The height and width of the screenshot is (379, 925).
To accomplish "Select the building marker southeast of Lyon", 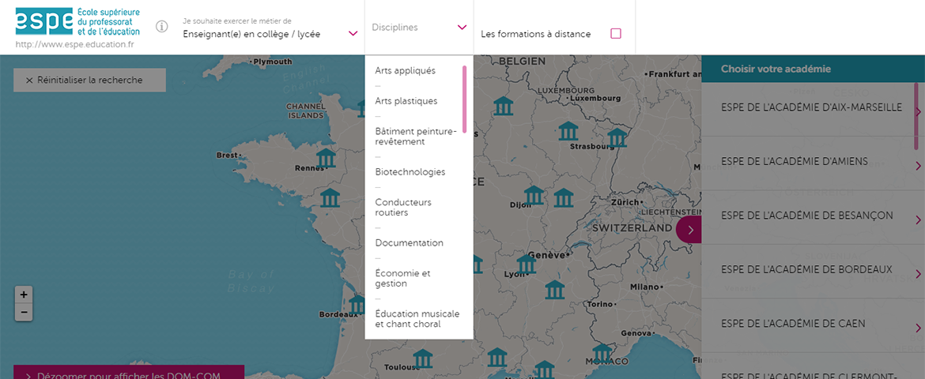I will 554,290.
